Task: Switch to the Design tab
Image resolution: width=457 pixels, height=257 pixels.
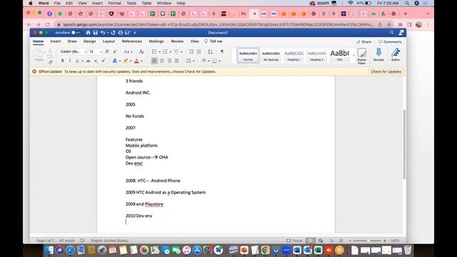Action: 89,41
